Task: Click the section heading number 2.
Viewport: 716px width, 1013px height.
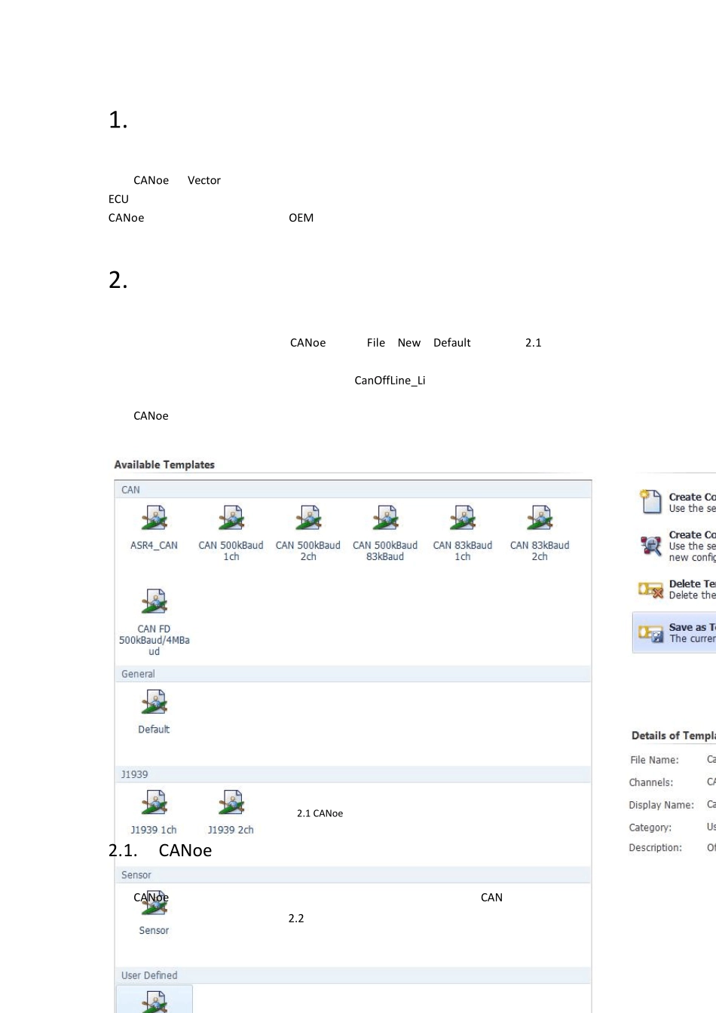Action: point(118,280)
